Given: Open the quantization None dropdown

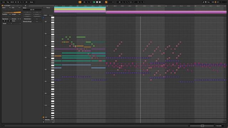Looking at the screenshot, I should 32,2.
